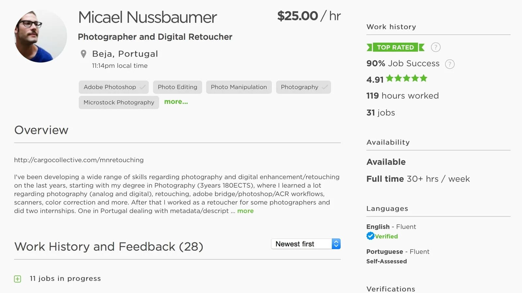
Task: Open the Newest first sort dropdown
Action: click(306, 244)
